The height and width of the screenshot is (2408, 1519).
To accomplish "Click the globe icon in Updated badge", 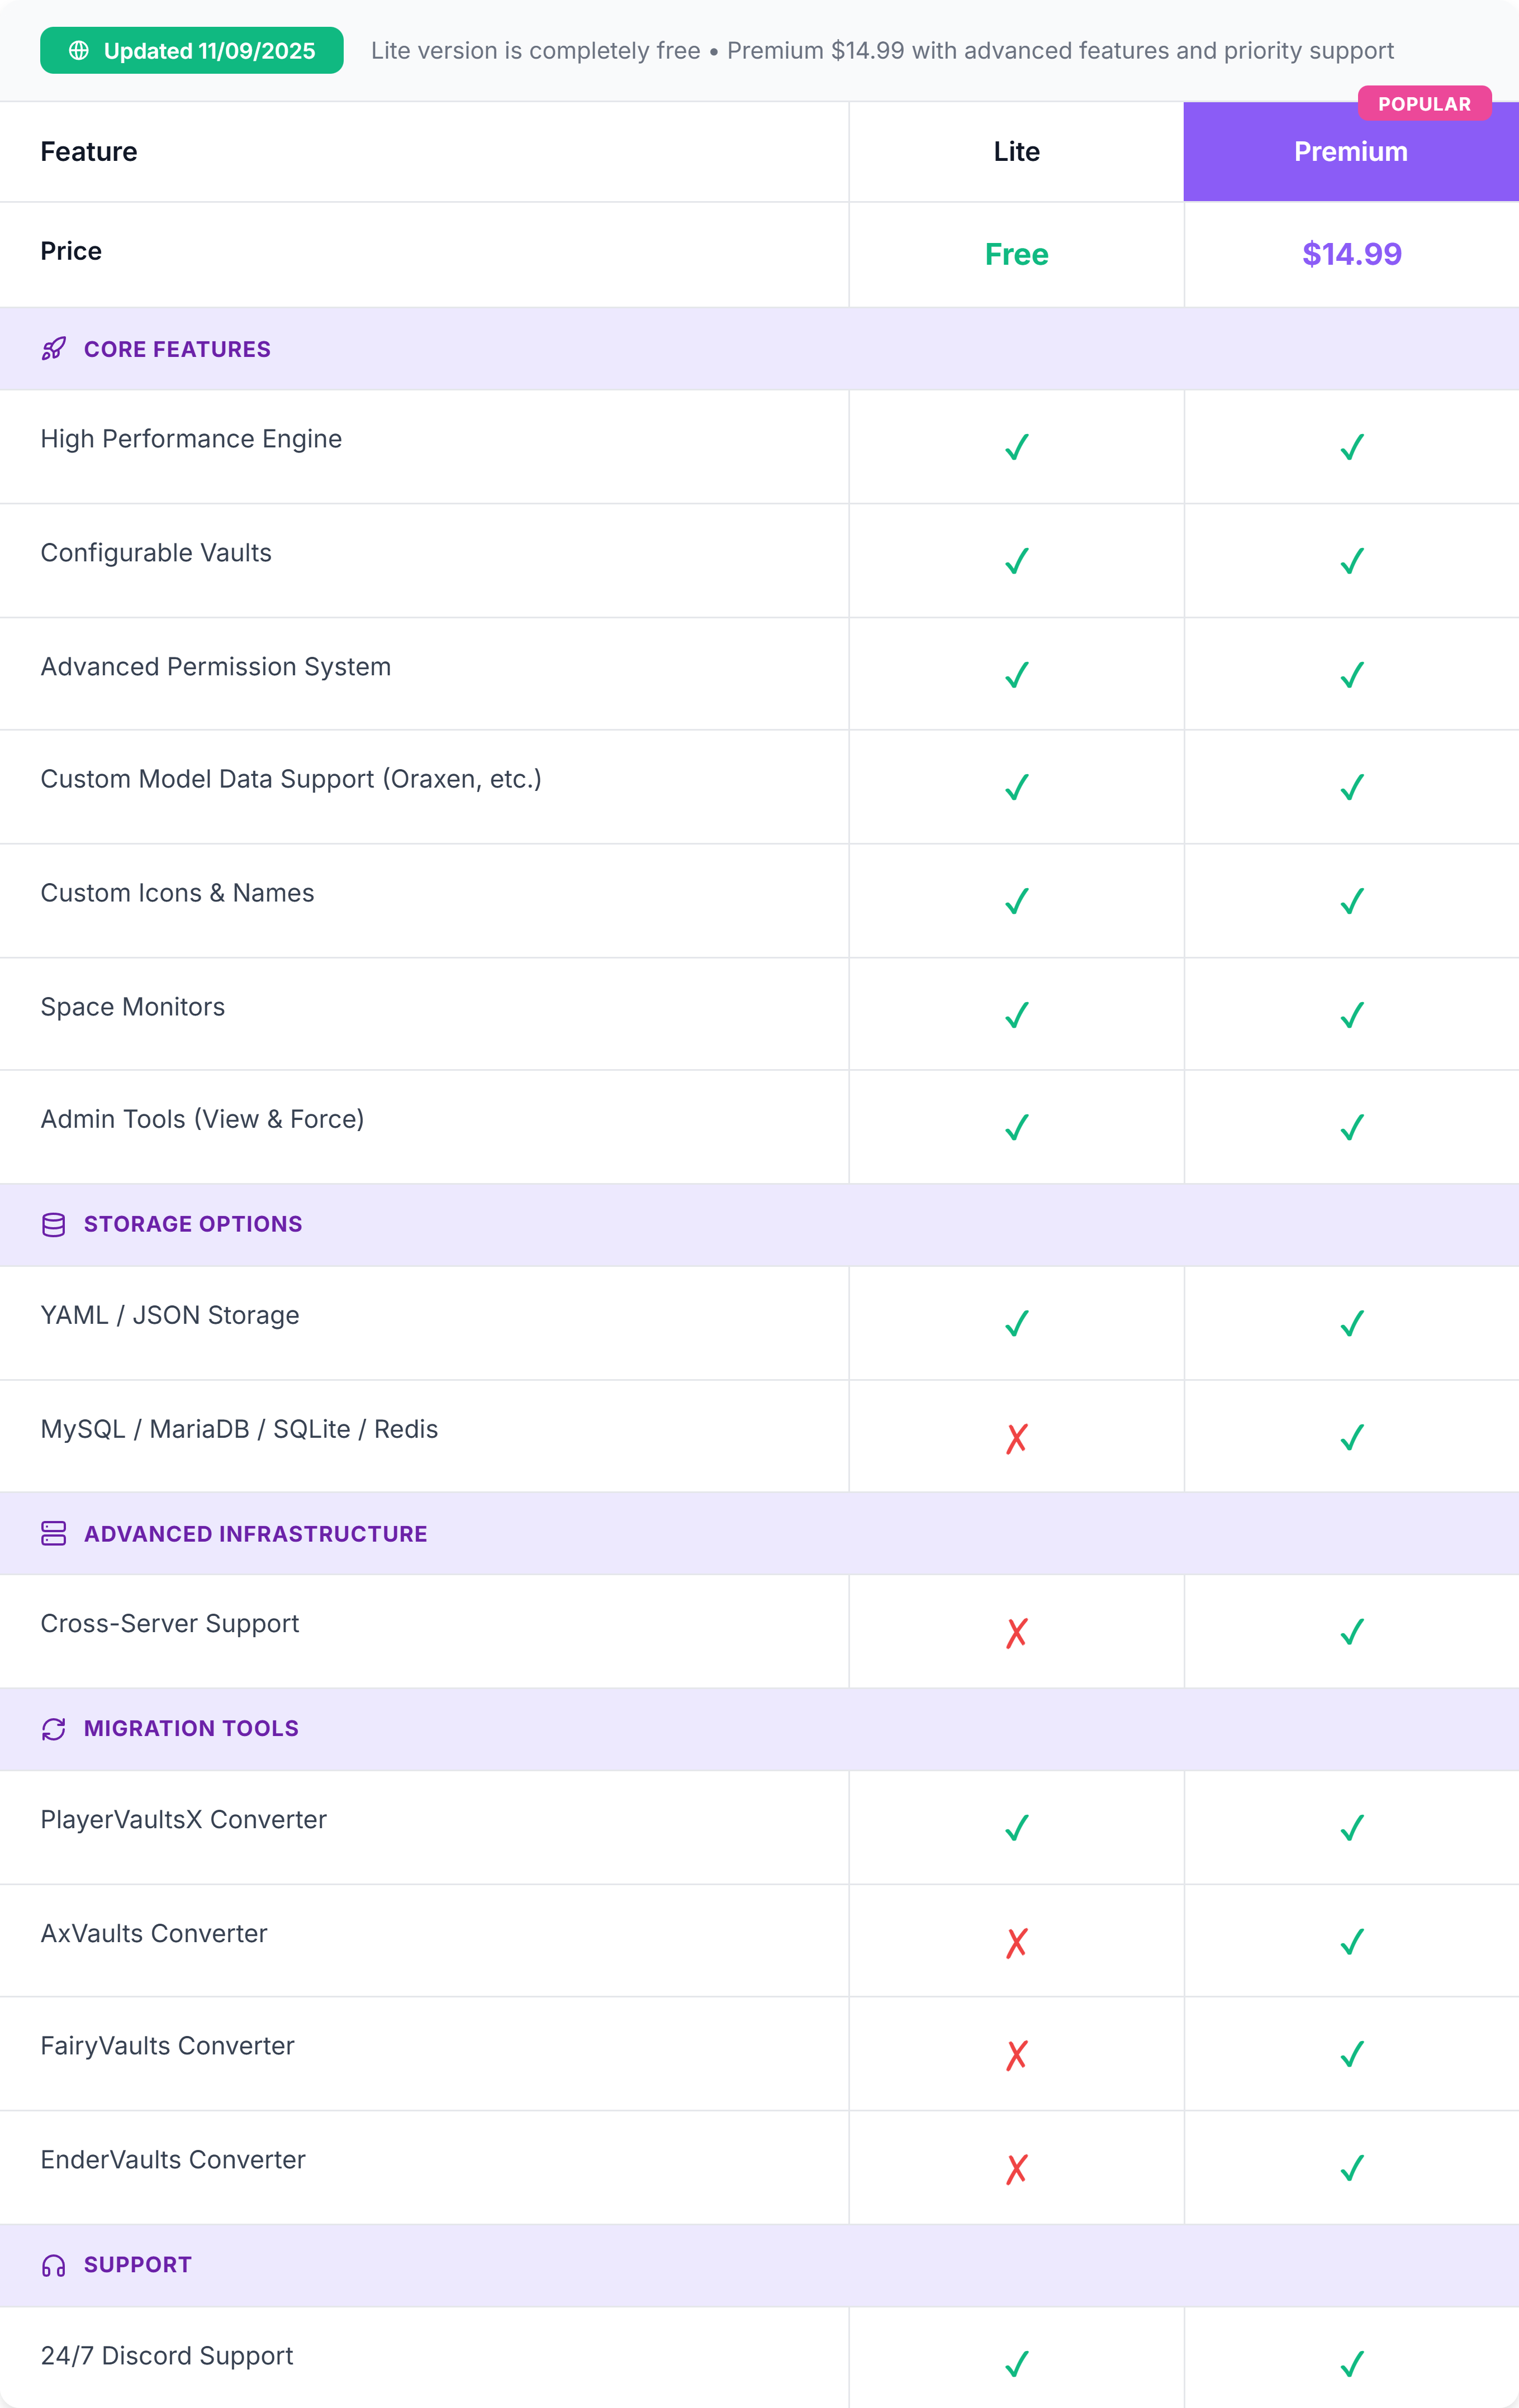I will tap(79, 51).
